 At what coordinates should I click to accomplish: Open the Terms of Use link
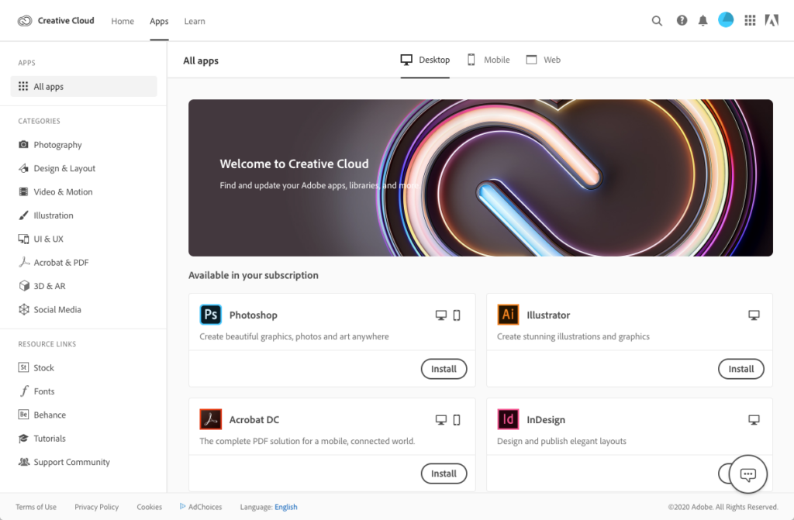pos(36,507)
